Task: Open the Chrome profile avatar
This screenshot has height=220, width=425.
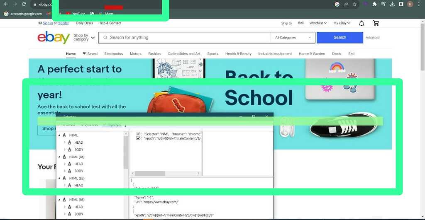Action: (410, 4)
